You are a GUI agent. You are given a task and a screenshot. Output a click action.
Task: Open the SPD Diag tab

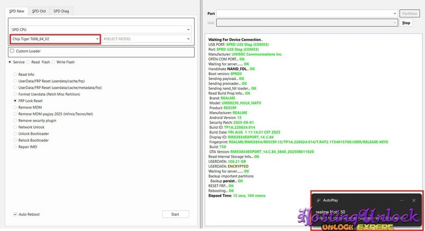pyautogui.click(x=61, y=11)
